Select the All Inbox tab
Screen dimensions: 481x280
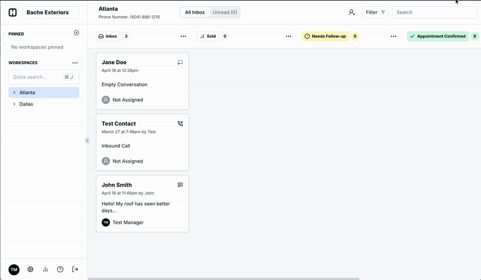195,12
